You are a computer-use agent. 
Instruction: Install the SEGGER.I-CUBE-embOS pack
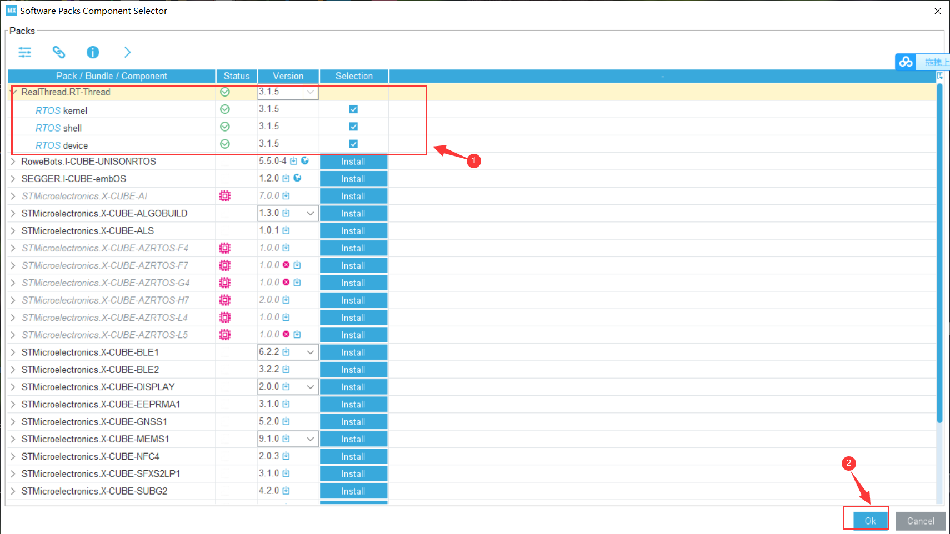[x=353, y=179]
